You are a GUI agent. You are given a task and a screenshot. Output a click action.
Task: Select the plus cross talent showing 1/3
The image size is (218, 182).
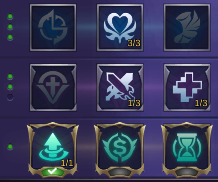pos(187,88)
